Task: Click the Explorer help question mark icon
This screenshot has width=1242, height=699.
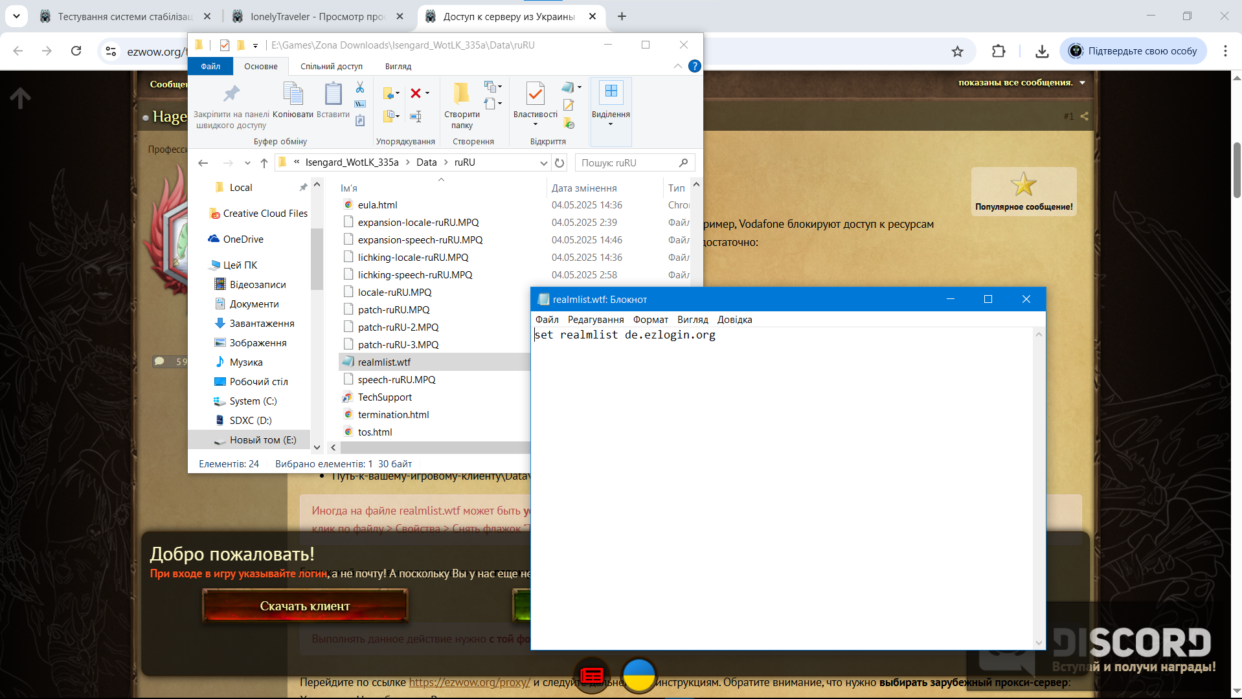Action: (x=694, y=66)
